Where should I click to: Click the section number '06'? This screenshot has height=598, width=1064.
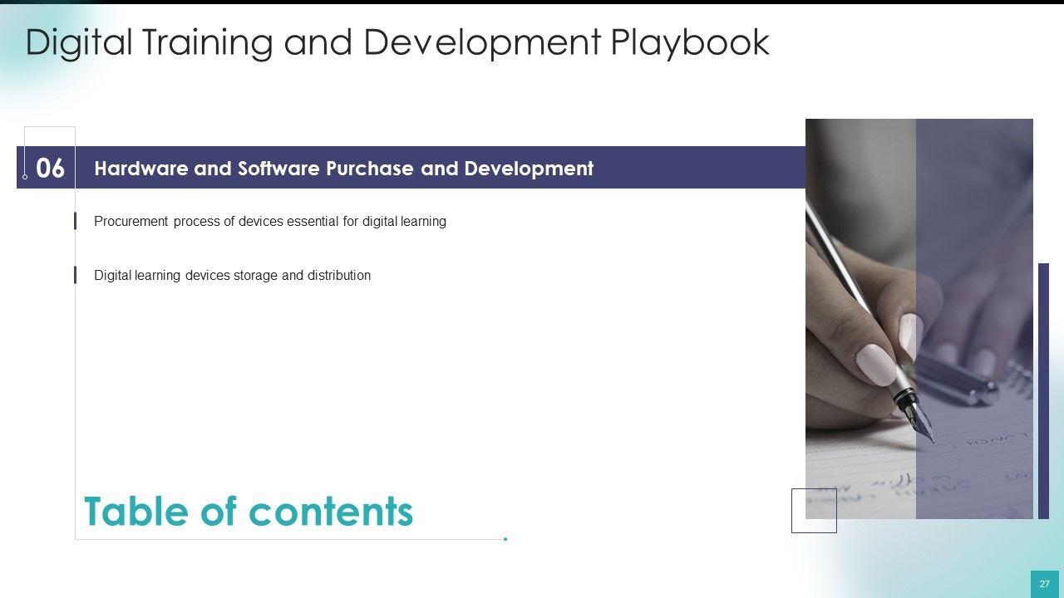(x=51, y=169)
